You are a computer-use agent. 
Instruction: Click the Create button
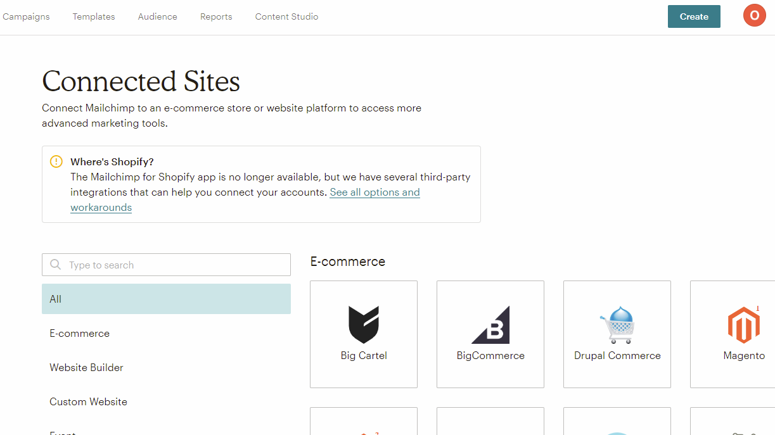click(694, 16)
